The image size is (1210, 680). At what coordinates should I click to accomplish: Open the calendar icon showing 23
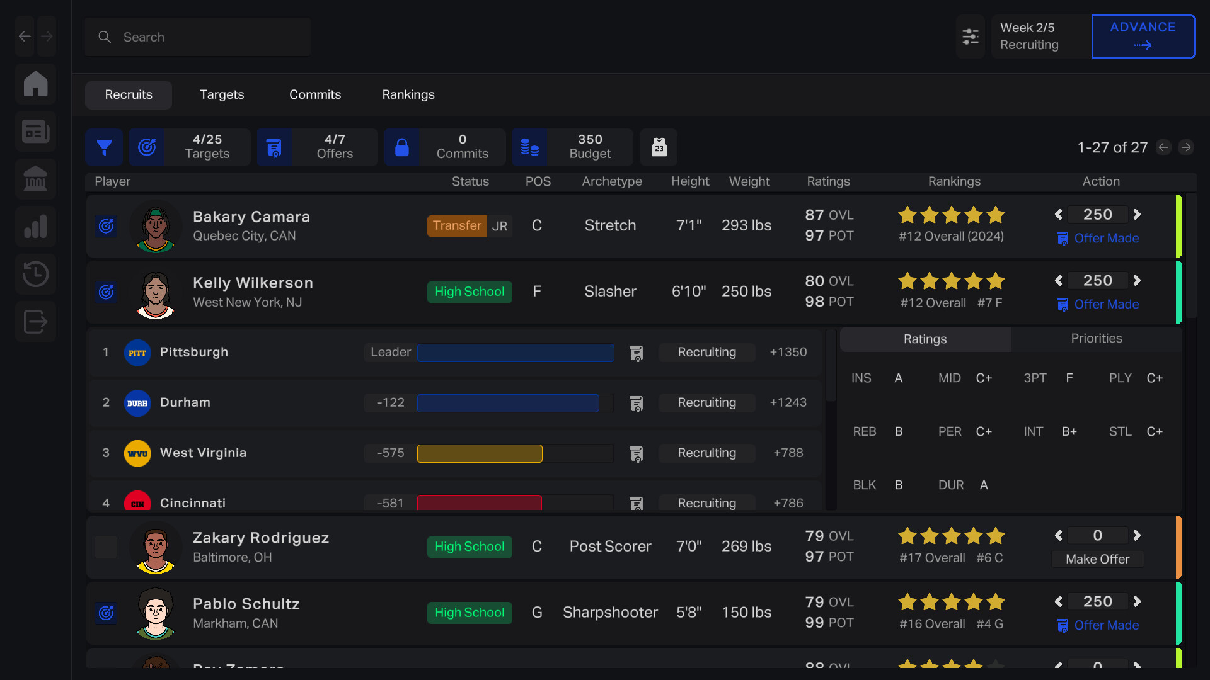659,147
